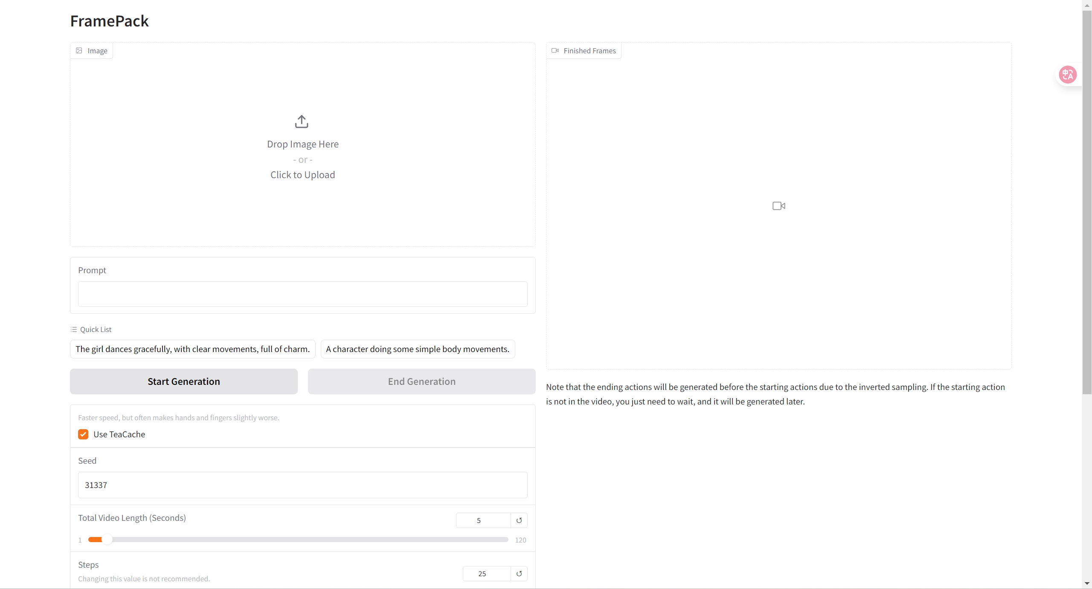Click the Image label icon
This screenshot has height=589, width=1092.
tap(79, 51)
